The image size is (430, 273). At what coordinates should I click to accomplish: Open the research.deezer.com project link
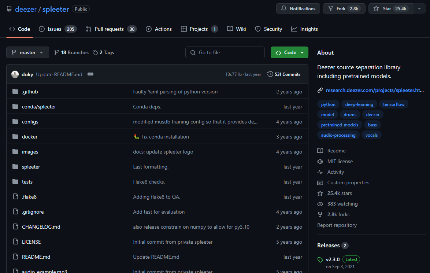click(374, 90)
